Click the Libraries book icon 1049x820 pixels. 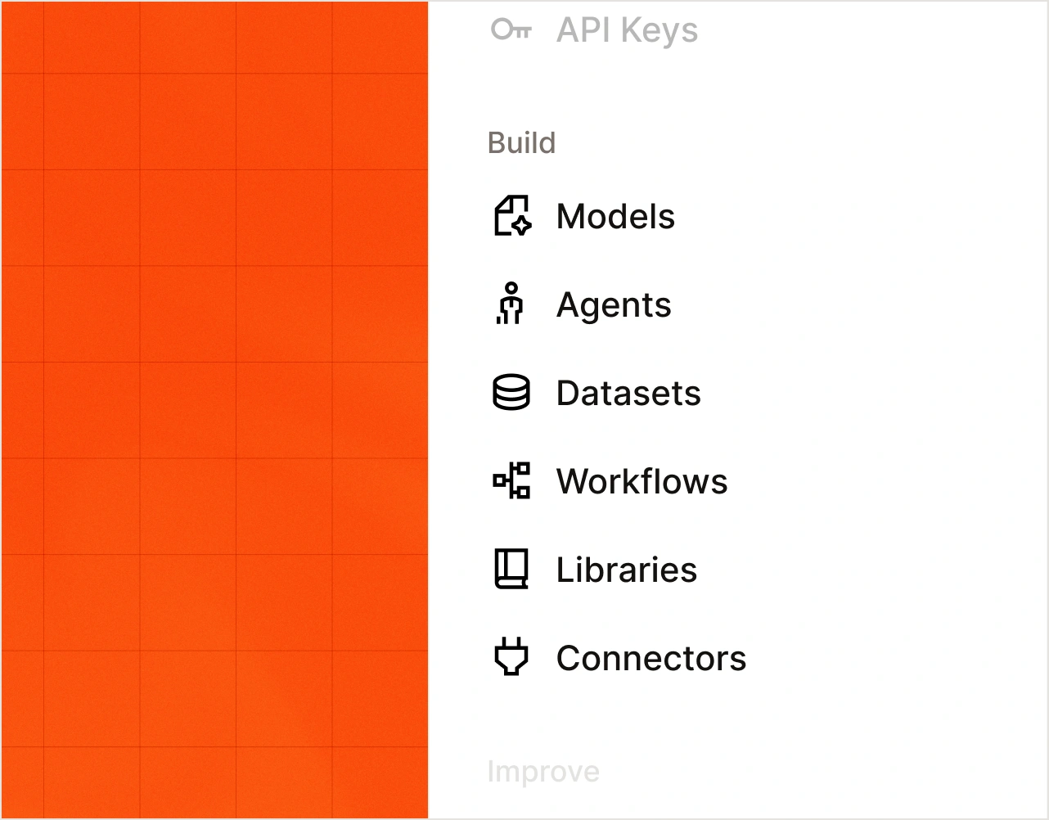coord(511,569)
